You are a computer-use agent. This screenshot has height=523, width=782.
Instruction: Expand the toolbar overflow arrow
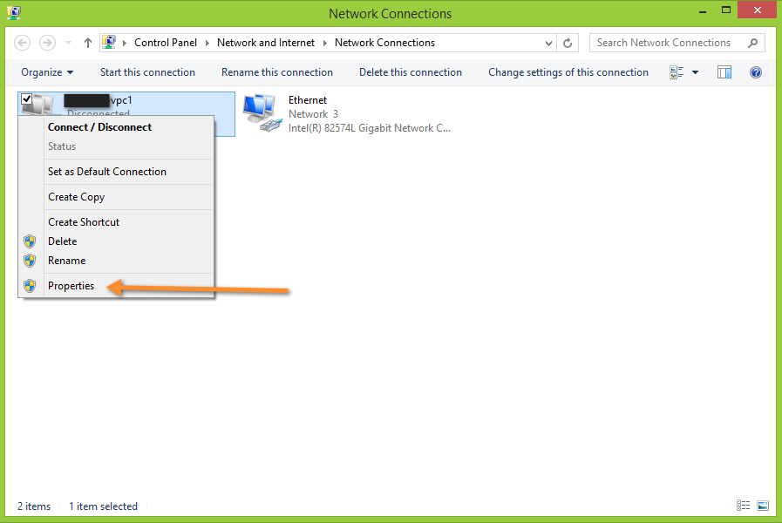696,72
